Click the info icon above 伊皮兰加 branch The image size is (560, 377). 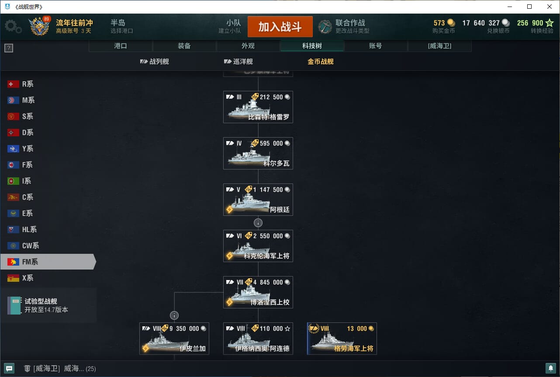pyautogui.click(x=174, y=315)
